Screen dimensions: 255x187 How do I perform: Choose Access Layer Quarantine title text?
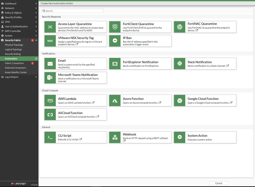click(75, 24)
